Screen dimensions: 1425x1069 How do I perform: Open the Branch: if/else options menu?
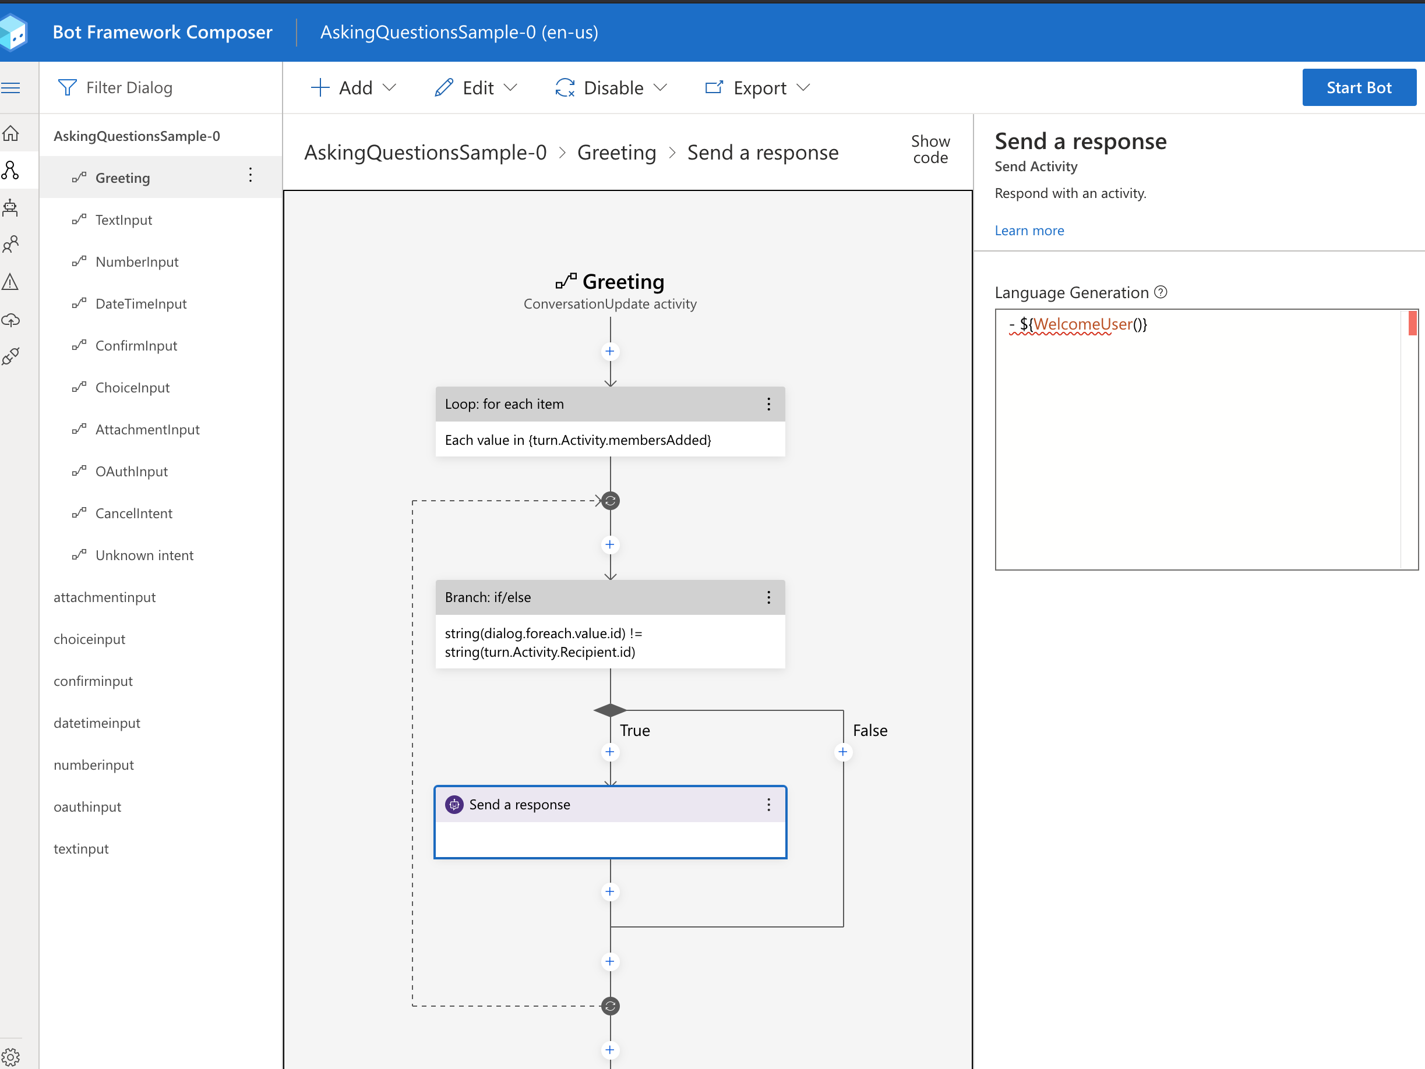tap(768, 597)
